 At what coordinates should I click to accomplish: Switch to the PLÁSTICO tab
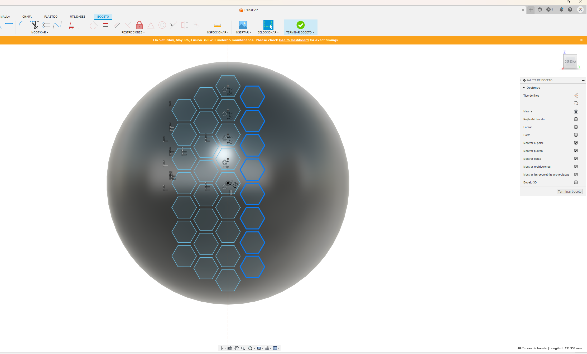51,17
